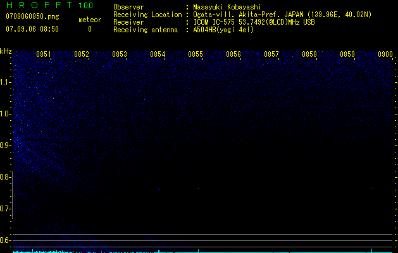398x253 pixels.
Task: Click the 0856 time marker
Action: pos(233,54)
